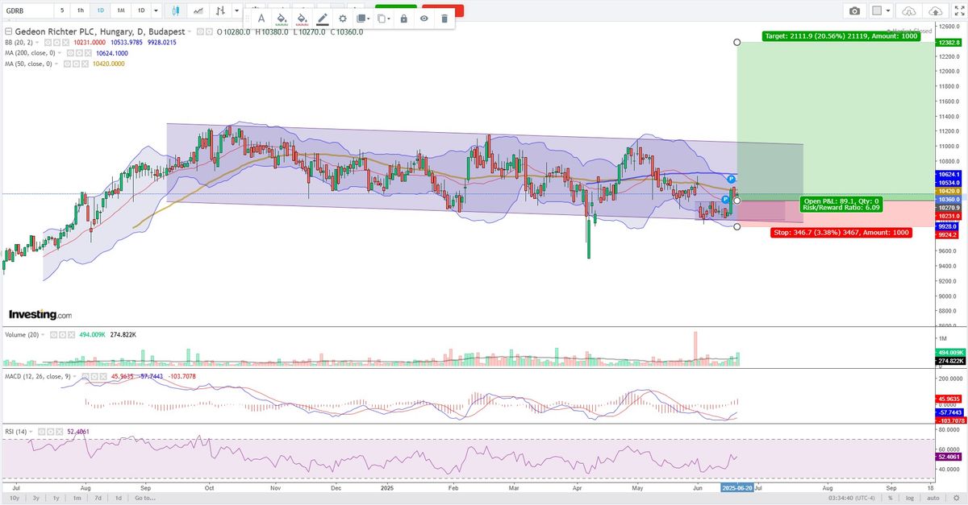
Task: Hide MACD indicator
Action: (x=86, y=376)
